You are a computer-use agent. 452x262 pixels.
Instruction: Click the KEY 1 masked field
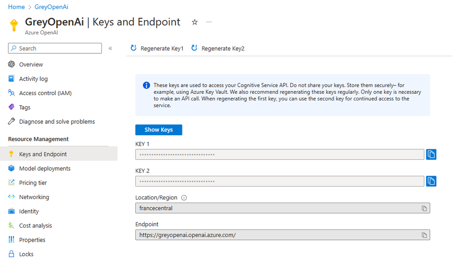(279, 155)
